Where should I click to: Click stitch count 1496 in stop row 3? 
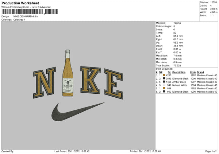click(169, 82)
